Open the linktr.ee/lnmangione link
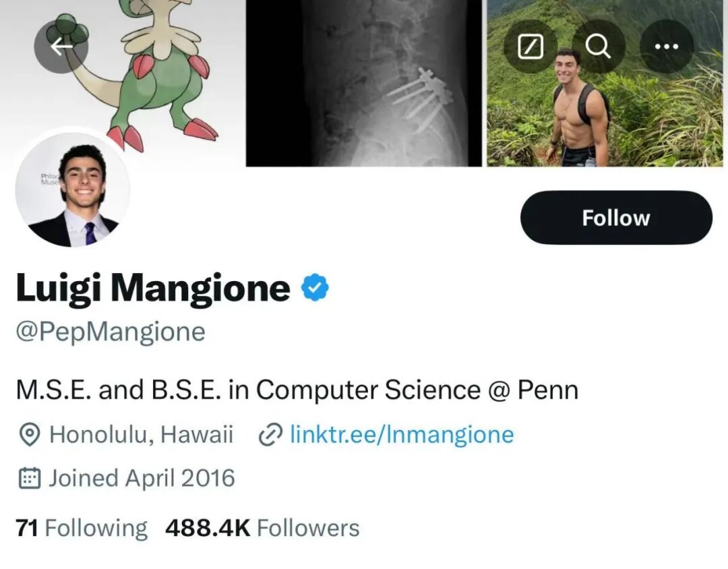Viewport: 728px width, 569px height. click(x=402, y=435)
